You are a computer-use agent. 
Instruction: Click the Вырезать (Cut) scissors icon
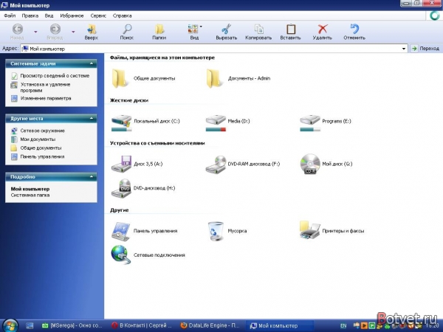click(x=227, y=29)
